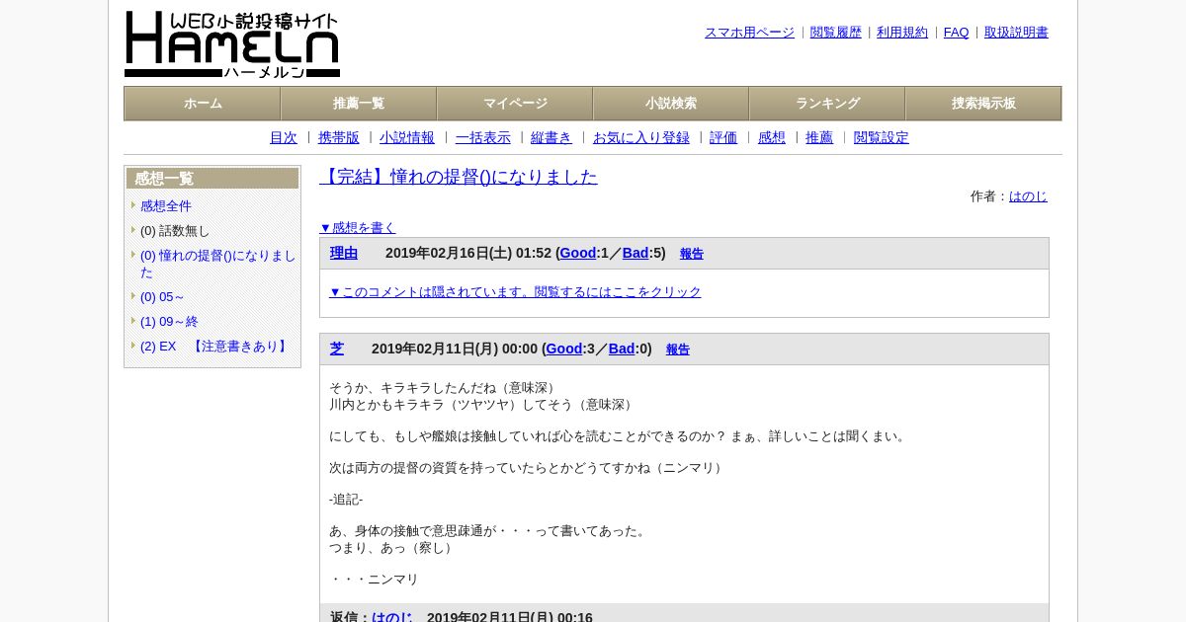The width and height of the screenshot is (1186, 622).
Task: Open 閲覧設定 in the submenu
Action: [882, 138]
